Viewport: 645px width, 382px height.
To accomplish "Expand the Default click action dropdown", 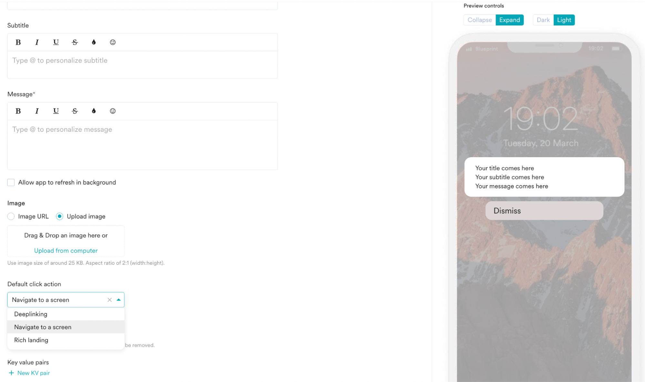I will pyautogui.click(x=119, y=299).
